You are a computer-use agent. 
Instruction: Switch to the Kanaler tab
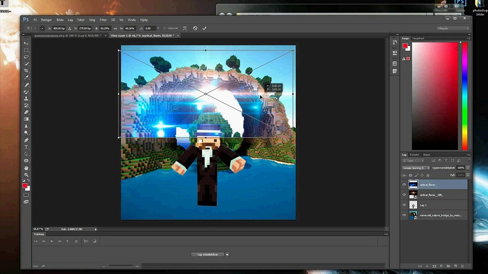coord(414,155)
